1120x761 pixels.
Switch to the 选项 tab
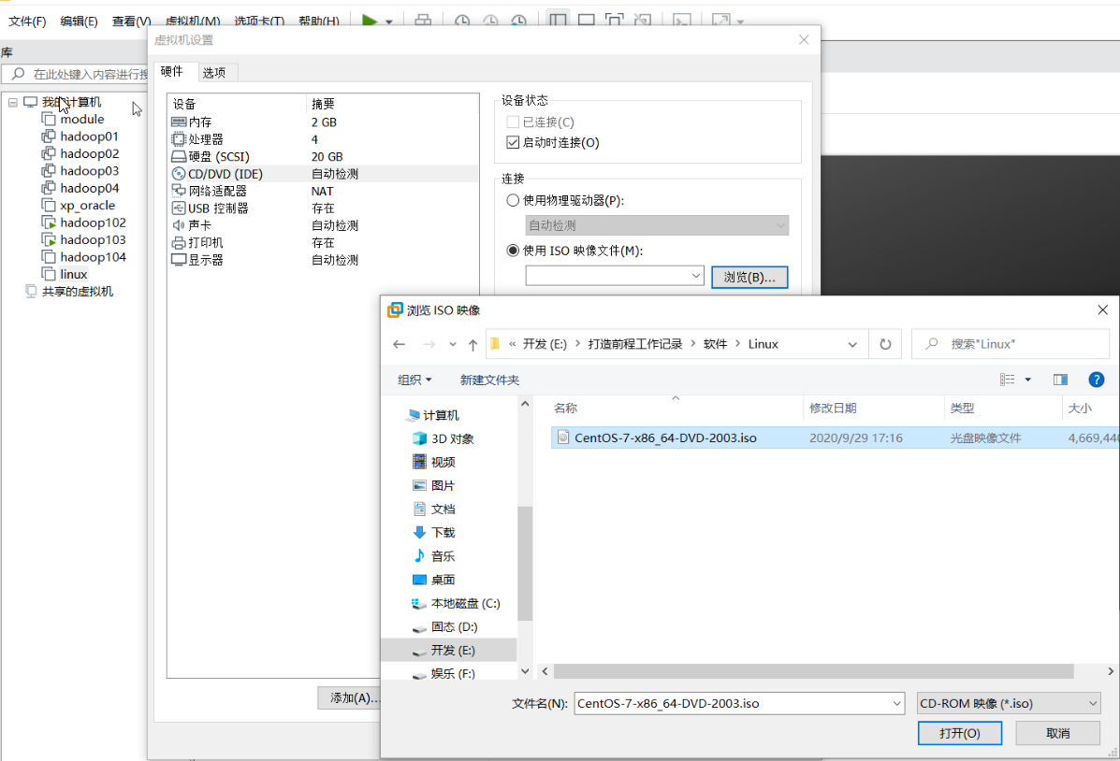[x=214, y=73]
